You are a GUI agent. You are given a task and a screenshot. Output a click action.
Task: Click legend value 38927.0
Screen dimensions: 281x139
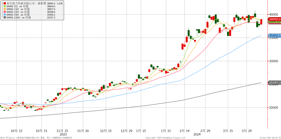tap(51, 9)
